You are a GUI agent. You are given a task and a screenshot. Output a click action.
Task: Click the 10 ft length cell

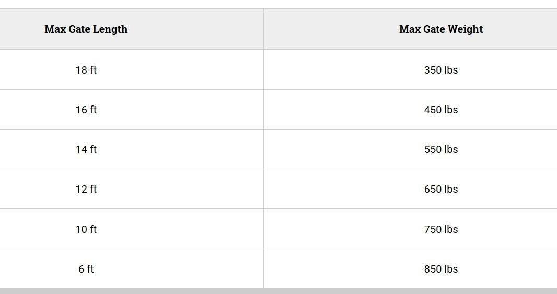[x=86, y=229]
